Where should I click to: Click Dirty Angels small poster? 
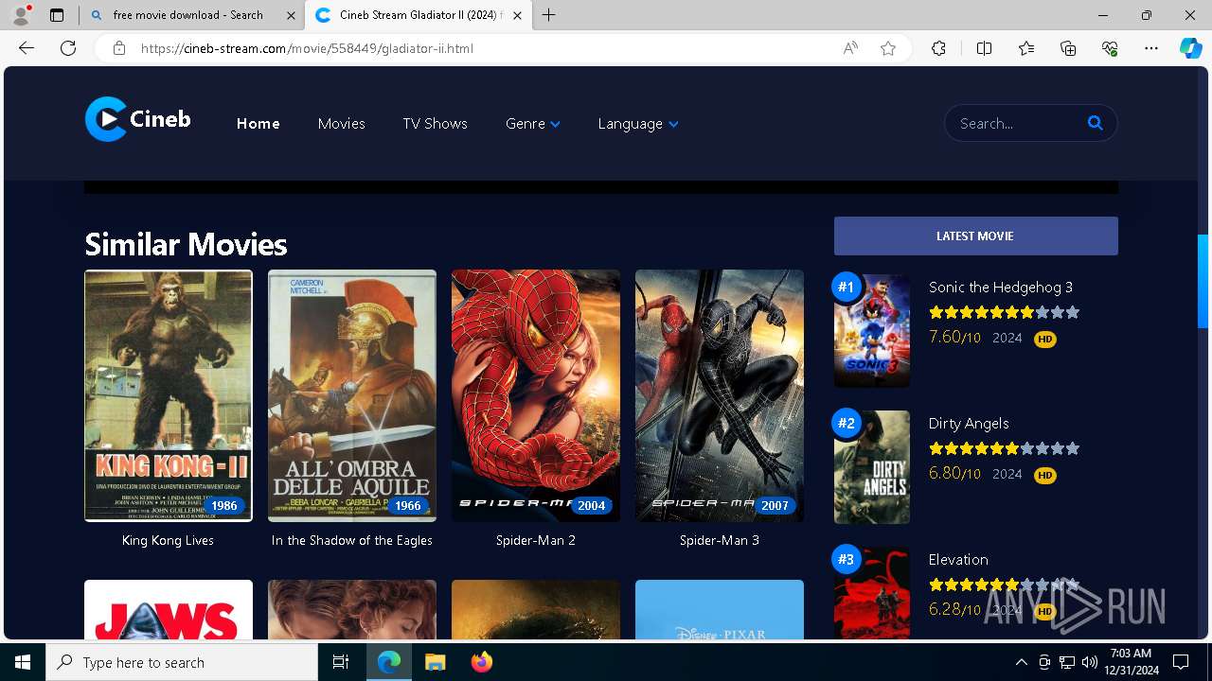pyautogui.click(x=872, y=467)
